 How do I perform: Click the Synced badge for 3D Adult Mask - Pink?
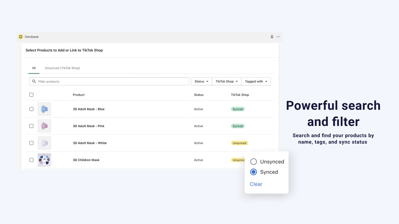point(238,126)
